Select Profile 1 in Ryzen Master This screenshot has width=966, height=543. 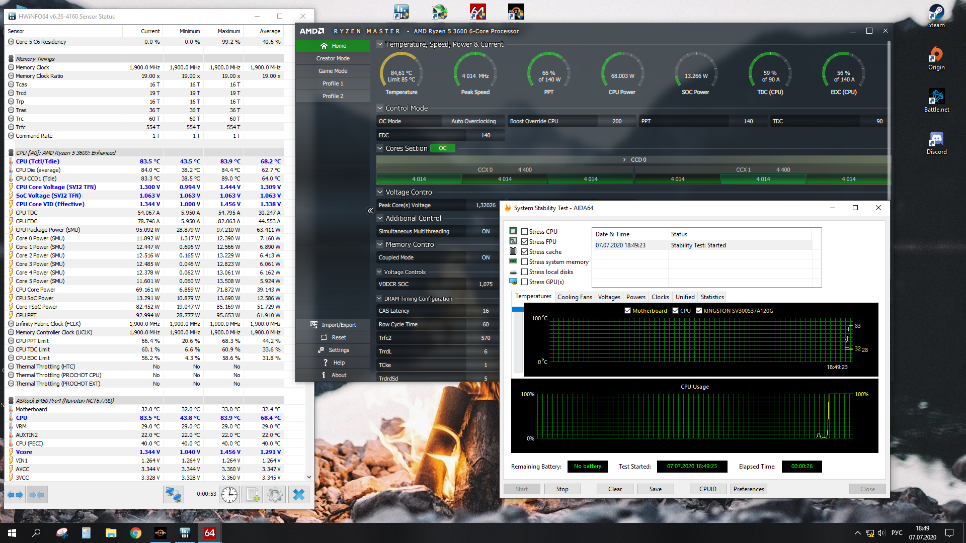[x=333, y=83]
